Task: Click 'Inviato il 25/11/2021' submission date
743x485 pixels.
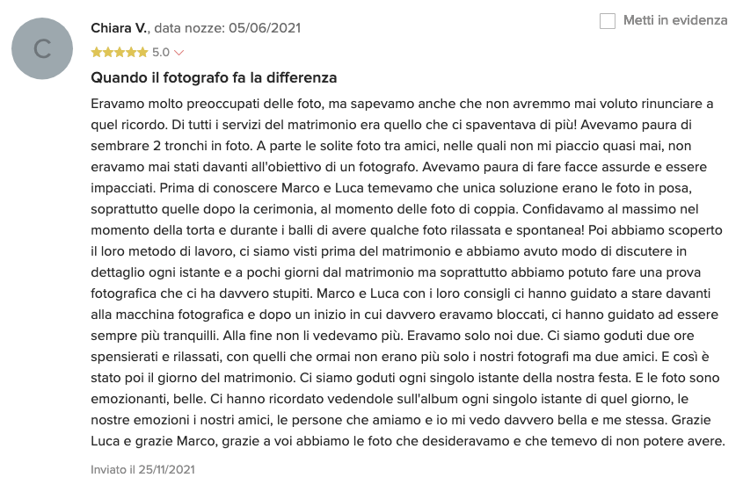Action: 142,469
